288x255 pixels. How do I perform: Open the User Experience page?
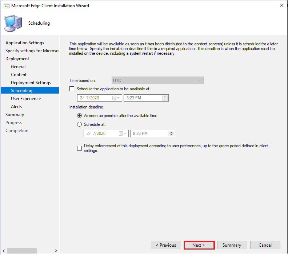(x=26, y=99)
